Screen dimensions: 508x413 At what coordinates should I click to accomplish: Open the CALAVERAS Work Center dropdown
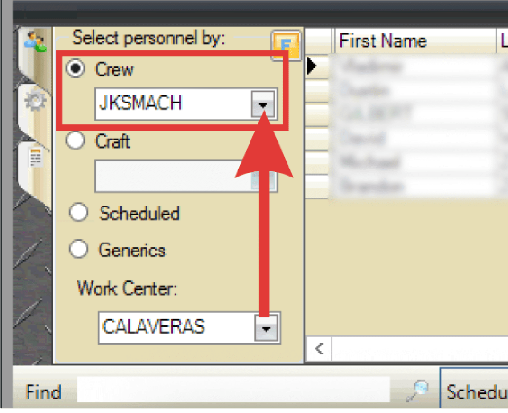(267, 328)
